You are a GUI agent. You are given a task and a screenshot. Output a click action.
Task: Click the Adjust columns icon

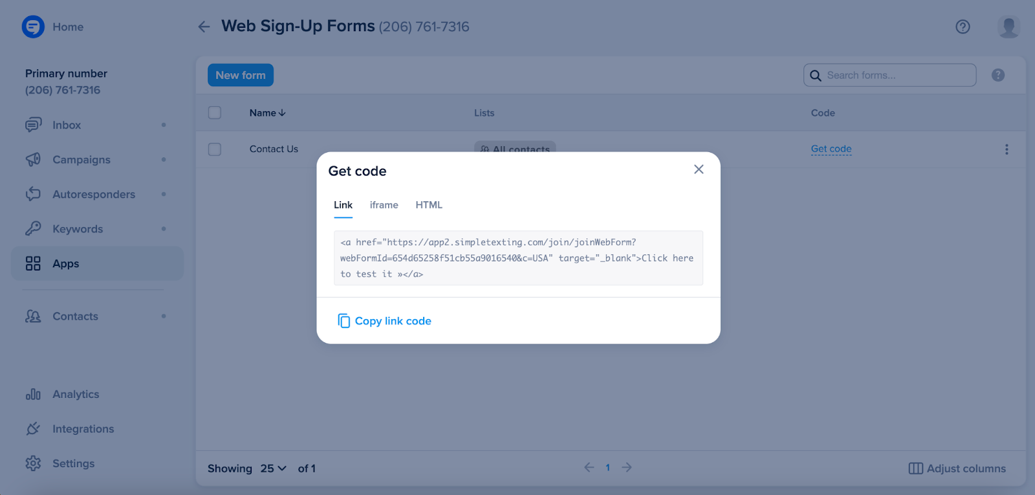(915, 468)
